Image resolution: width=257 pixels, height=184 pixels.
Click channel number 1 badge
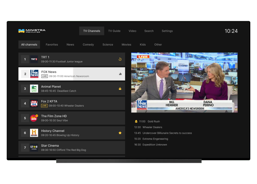pyautogui.click(x=25, y=59)
